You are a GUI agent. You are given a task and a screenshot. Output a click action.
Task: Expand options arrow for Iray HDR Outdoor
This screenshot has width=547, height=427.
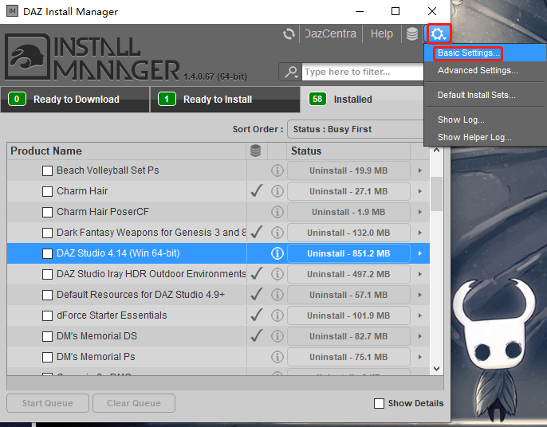420,274
